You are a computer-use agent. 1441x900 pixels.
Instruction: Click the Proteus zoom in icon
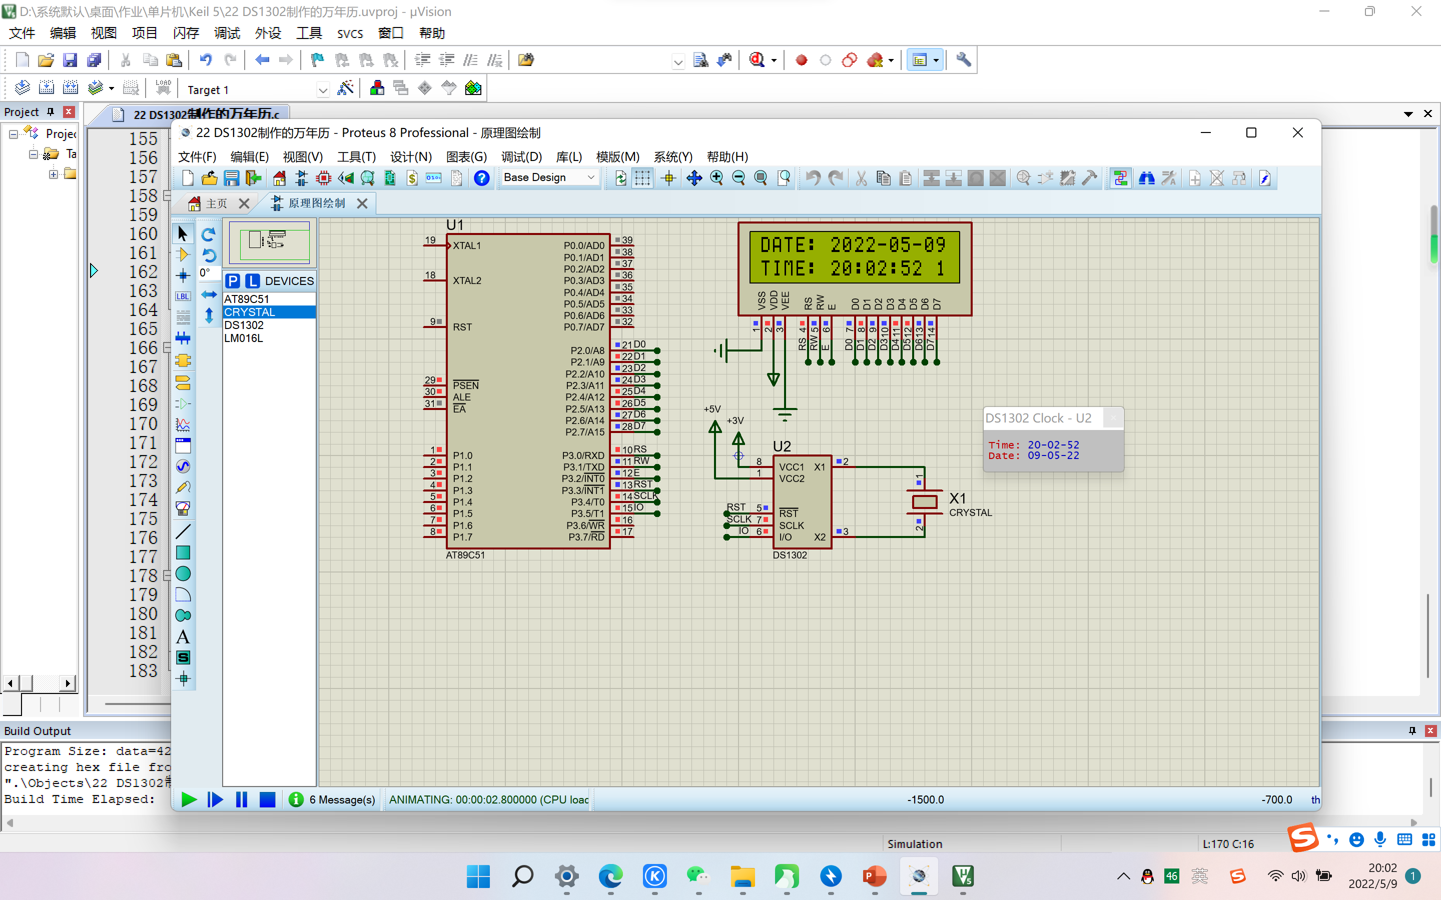point(717,178)
